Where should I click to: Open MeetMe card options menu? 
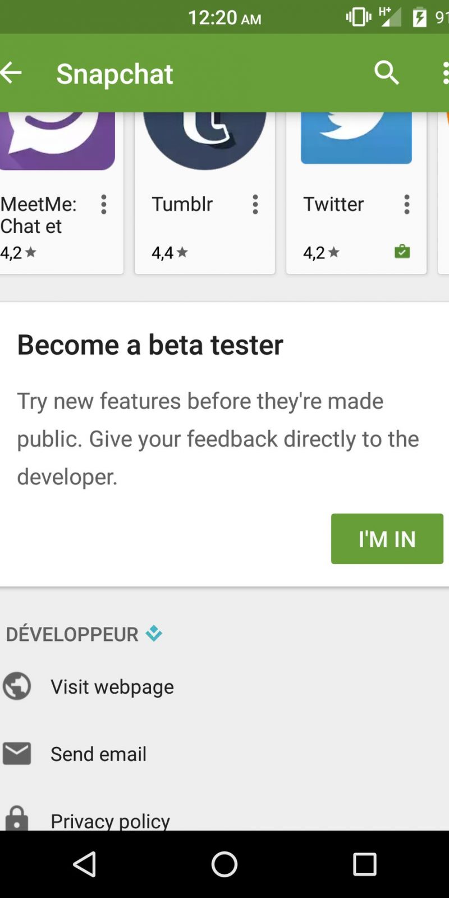(104, 204)
